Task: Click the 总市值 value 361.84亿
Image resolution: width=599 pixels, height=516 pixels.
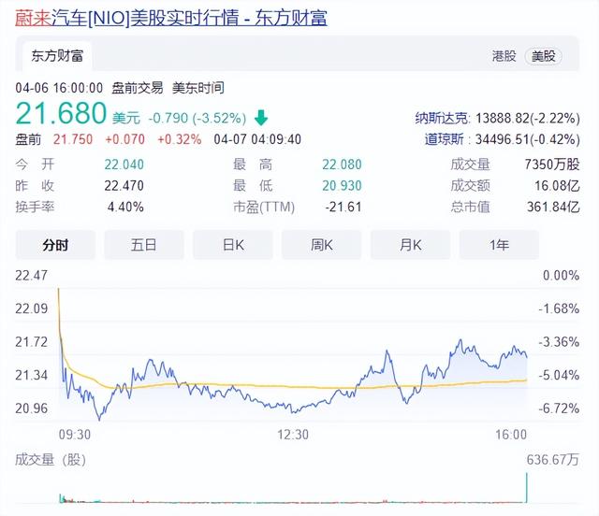Action: [553, 207]
